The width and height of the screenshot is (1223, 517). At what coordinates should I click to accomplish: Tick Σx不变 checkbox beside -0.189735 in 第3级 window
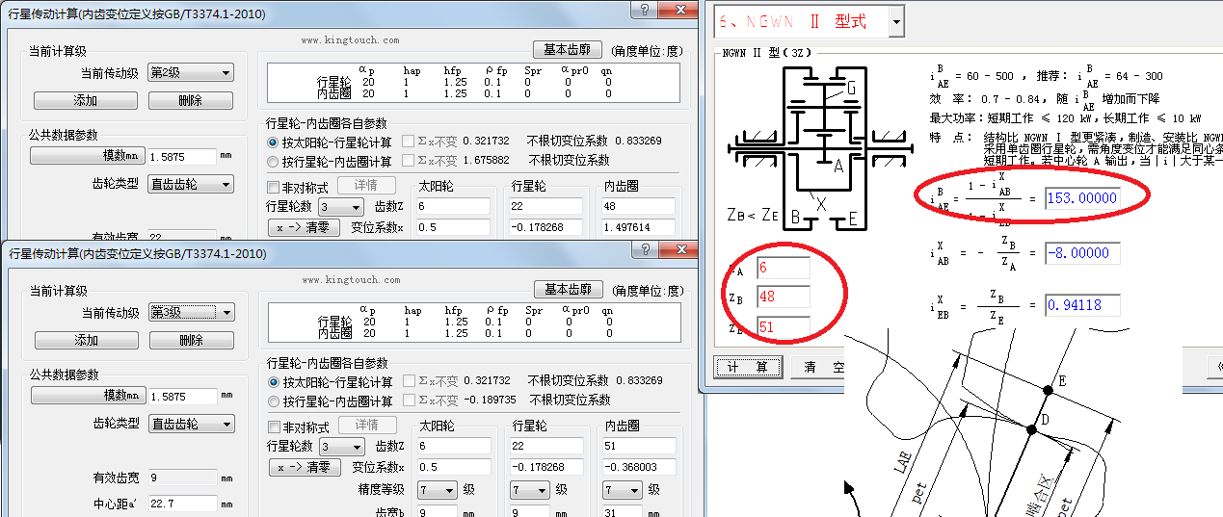point(409,401)
